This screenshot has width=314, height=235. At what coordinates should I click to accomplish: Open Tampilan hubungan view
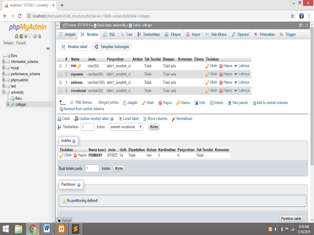(x=115, y=46)
